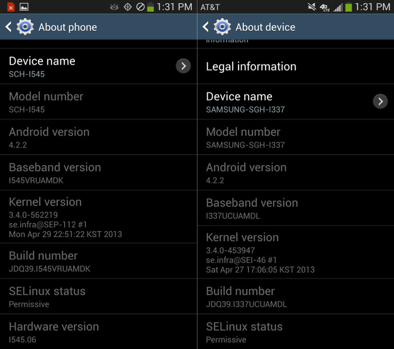Image resolution: width=394 pixels, height=349 pixels.
Task: Open Legal information entry
Action: pyautogui.click(x=251, y=67)
